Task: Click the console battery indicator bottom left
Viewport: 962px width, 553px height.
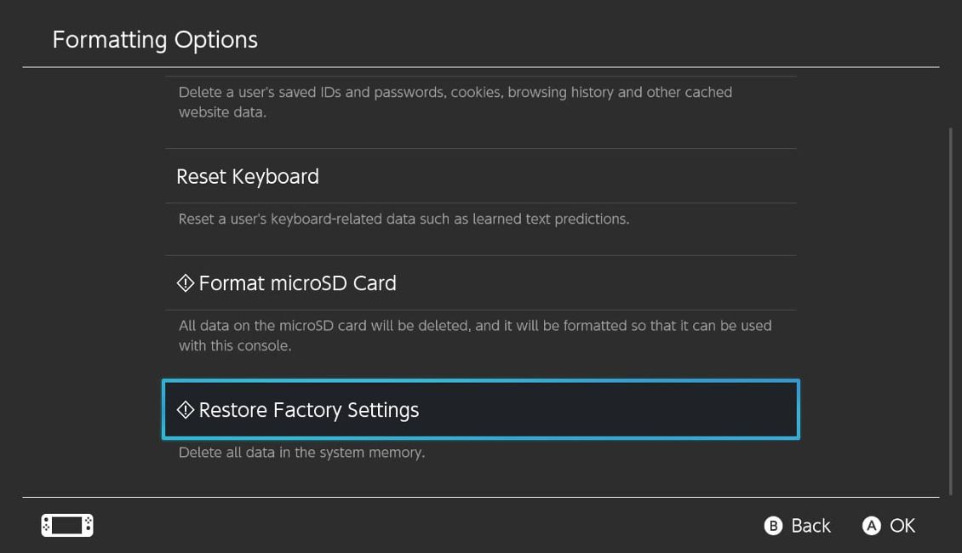Action: point(66,525)
